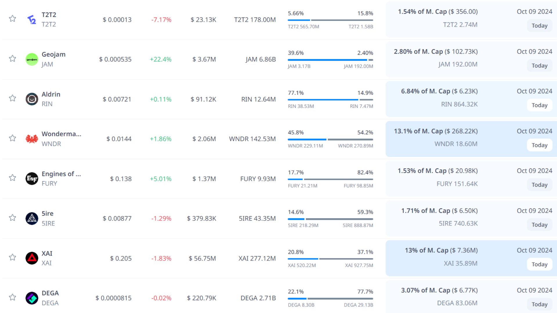
Task: Click Today button in XAI unlock card
Action: point(539,264)
